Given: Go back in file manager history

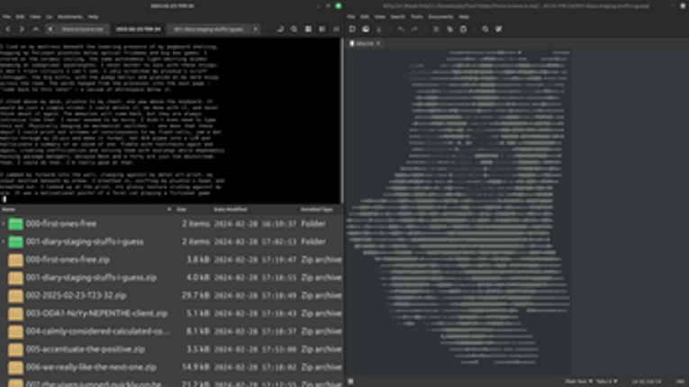Looking at the screenshot, I should click(8, 29).
